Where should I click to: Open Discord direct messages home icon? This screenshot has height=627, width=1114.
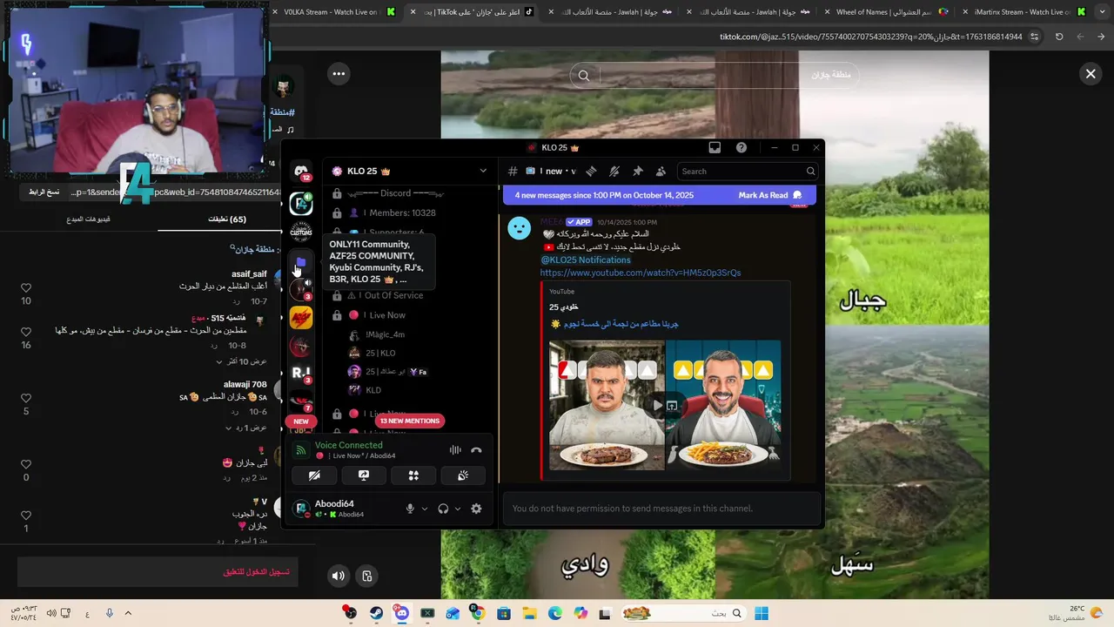pyautogui.click(x=301, y=172)
